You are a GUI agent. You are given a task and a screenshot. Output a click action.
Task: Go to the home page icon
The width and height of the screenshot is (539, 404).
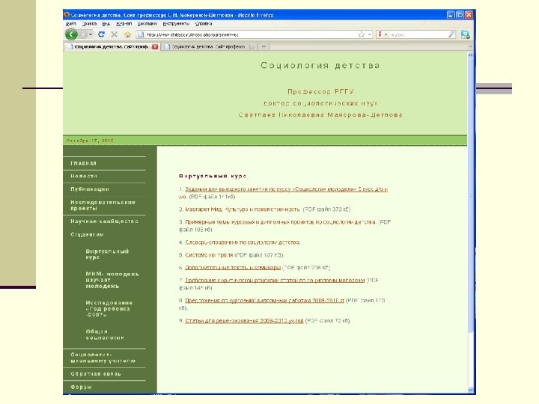click(x=127, y=34)
